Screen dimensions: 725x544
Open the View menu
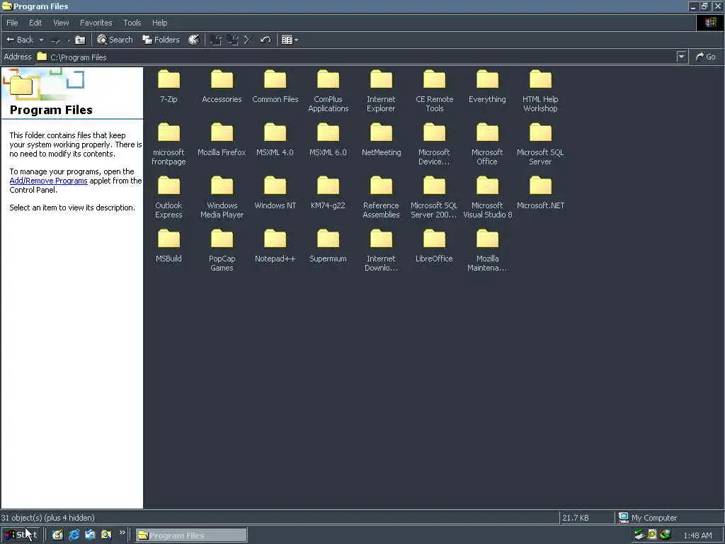pyautogui.click(x=61, y=23)
